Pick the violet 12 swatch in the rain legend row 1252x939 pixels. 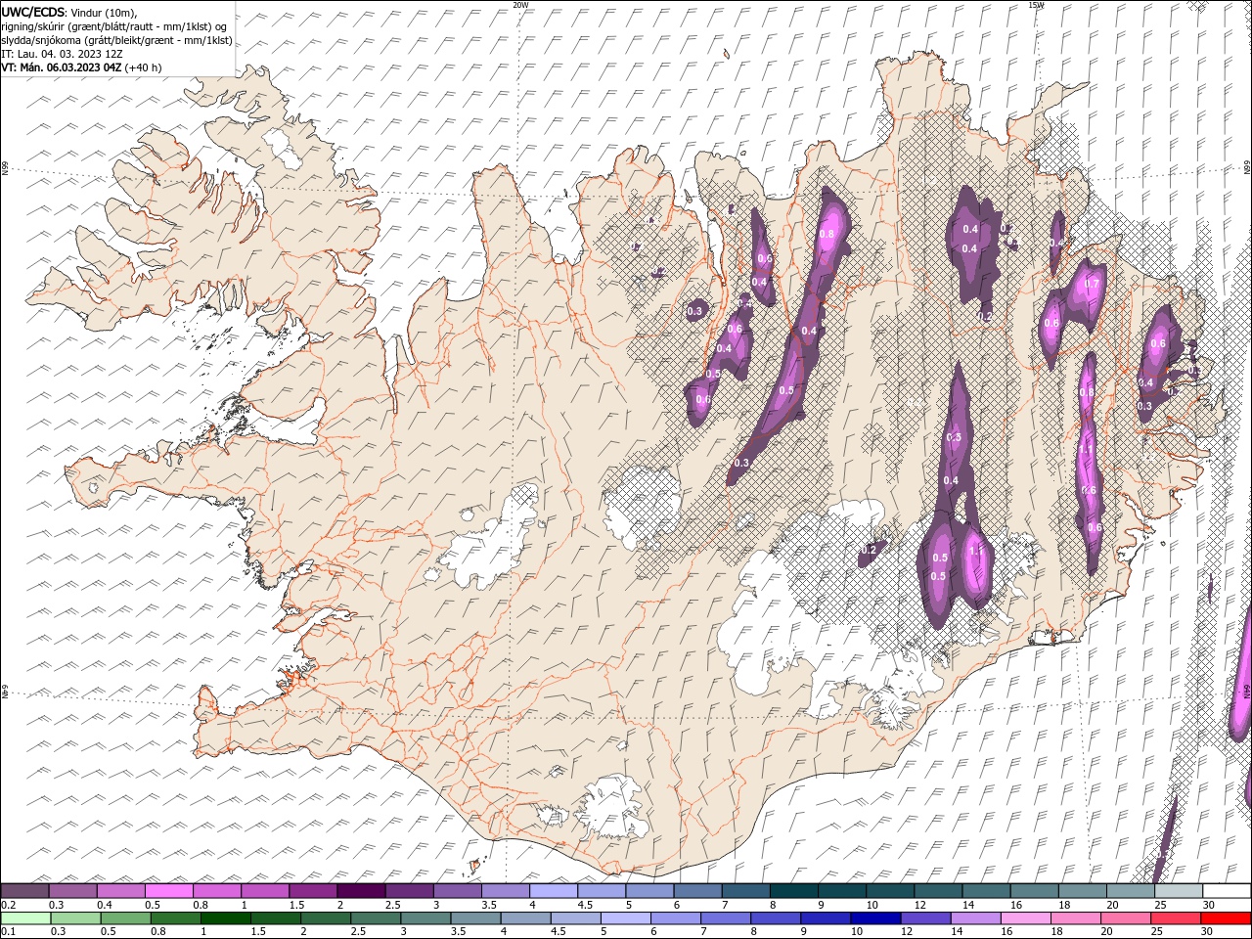pyautogui.click(x=925, y=918)
